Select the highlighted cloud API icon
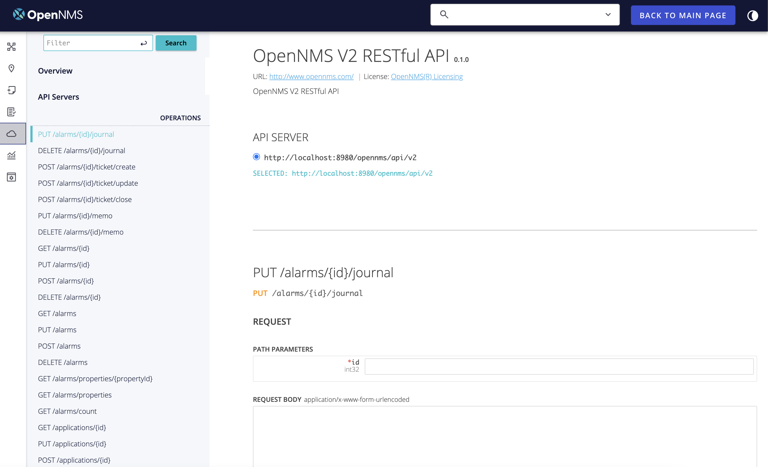The height and width of the screenshot is (467, 768). click(12, 133)
